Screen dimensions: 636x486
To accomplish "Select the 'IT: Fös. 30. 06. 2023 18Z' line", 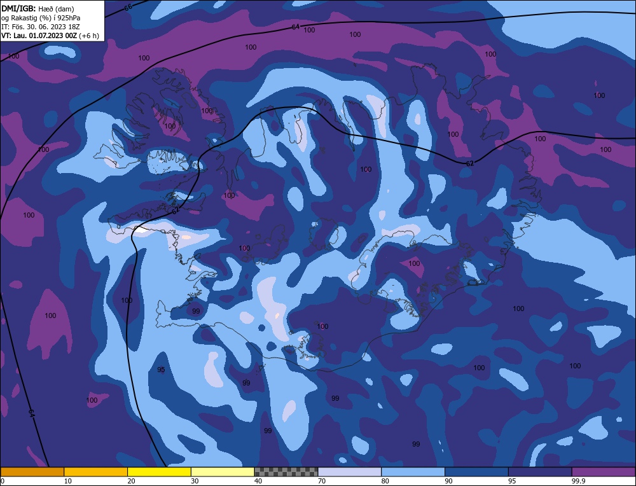I will (41, 26).
